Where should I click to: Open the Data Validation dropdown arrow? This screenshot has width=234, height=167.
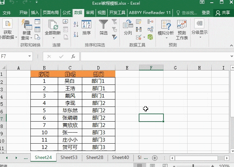(x=144, y=37)
